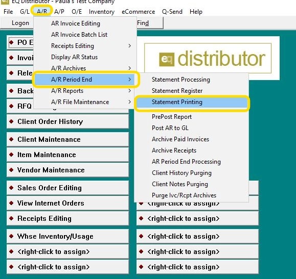The width and height of the screenshot is (296, 279).
Task: Open the File menu
Action: [8, 12]
